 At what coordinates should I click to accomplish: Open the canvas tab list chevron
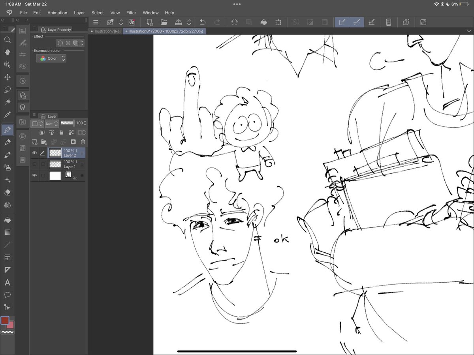click(469, 31)
